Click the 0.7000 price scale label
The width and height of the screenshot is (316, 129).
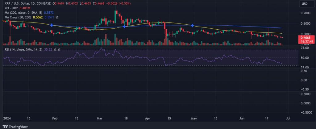(306, 13)
